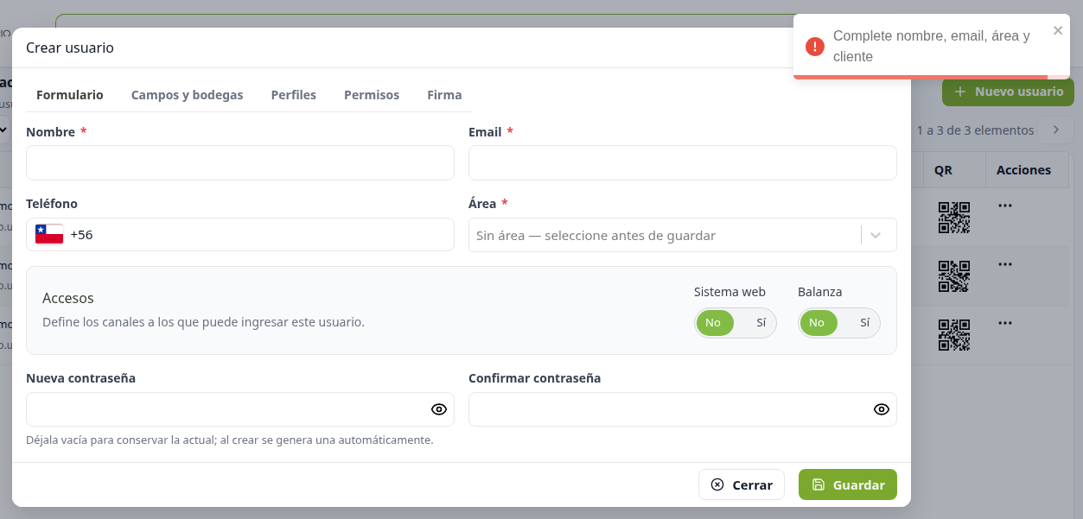Focus the Email input field
1083x519 pixels.
click(x=683, y=162)
